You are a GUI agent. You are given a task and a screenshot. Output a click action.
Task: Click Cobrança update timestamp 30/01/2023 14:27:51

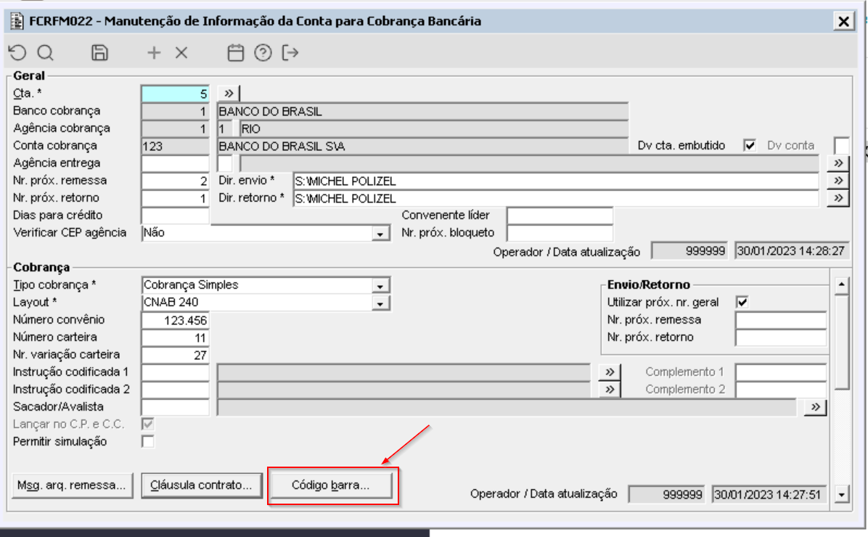tap(769, 494)
